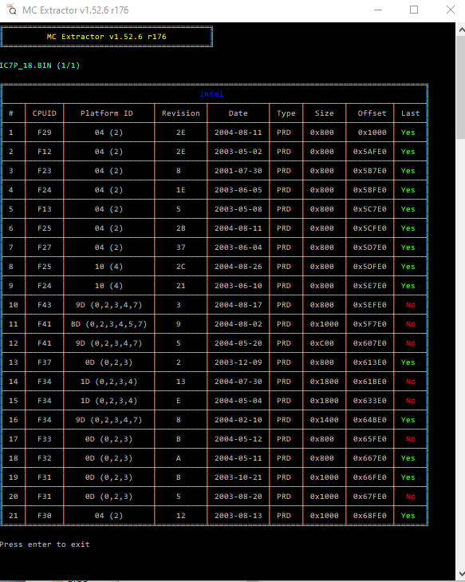This screenshot has width=465, height=582.
Task: Click the Size column header
Action: coord(324,113)
